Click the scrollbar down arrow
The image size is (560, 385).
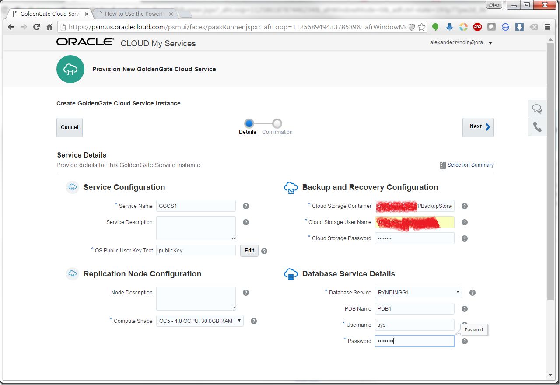(550, 375)
